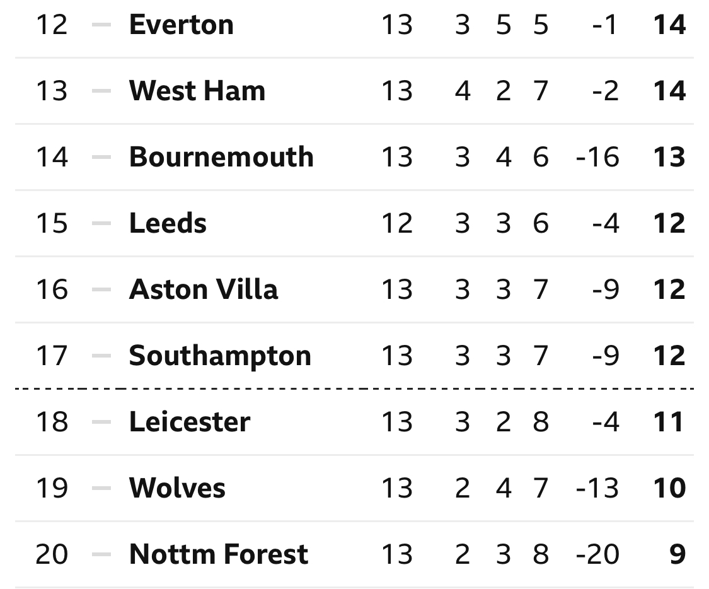This screenshot has width=709, height=589.
Task: Click the no-movement dash icon beside Leicester
Action: (101, 422)
